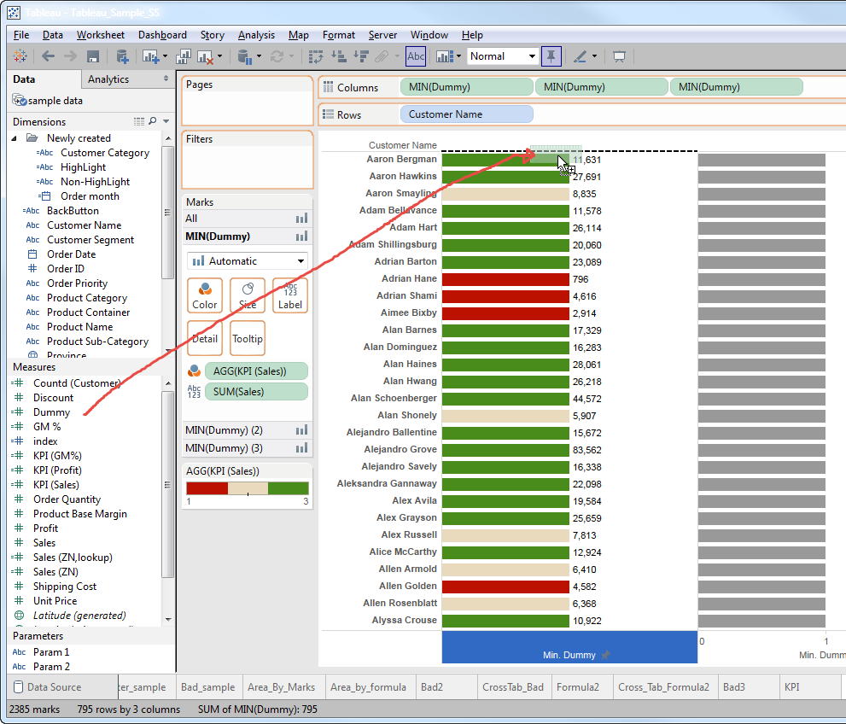Open the New Worksheet dropdown arrow
This screenshot has width=846, height=724.
pos(165,56)
